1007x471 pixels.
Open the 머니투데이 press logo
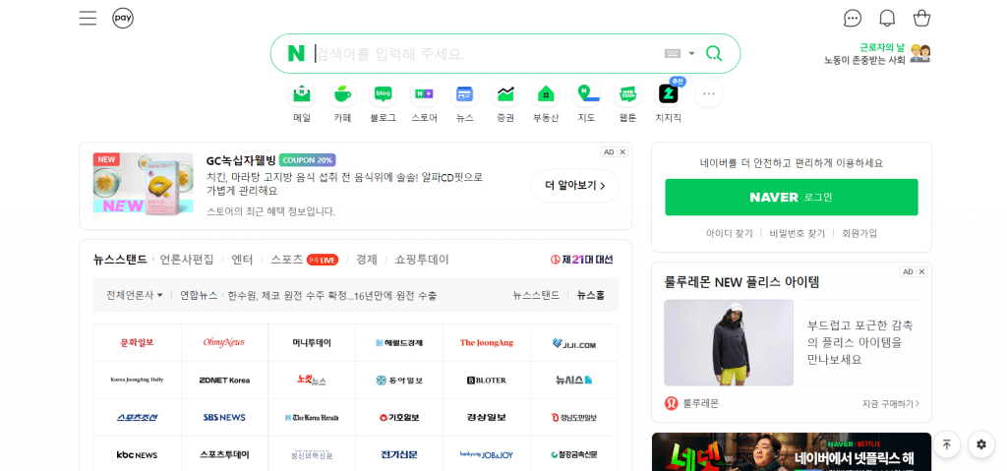point(312,342)
